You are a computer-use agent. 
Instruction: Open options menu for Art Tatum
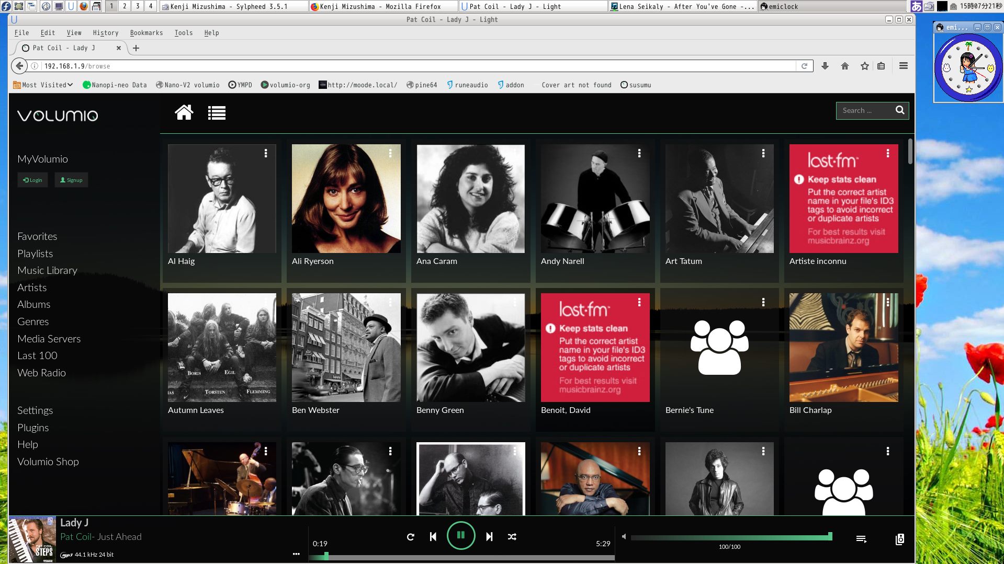pyautogui.click(x=763, y=153)
